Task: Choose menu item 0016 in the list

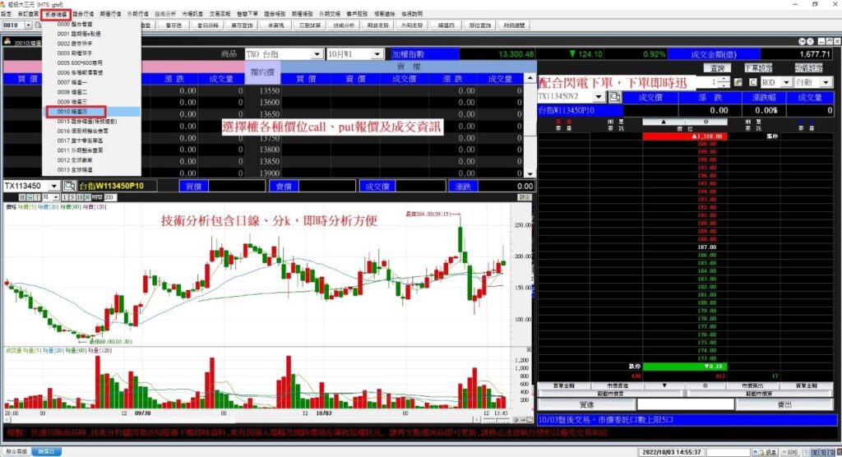Action: 91,131
